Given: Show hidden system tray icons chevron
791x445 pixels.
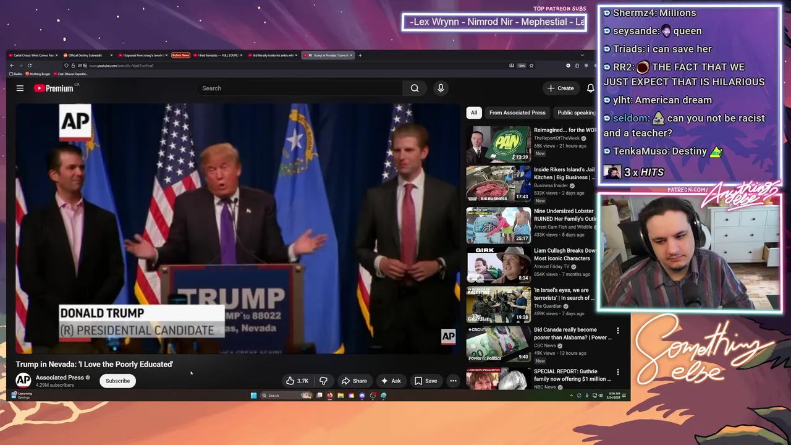Looking at the screenshot, I should [571, 396].
